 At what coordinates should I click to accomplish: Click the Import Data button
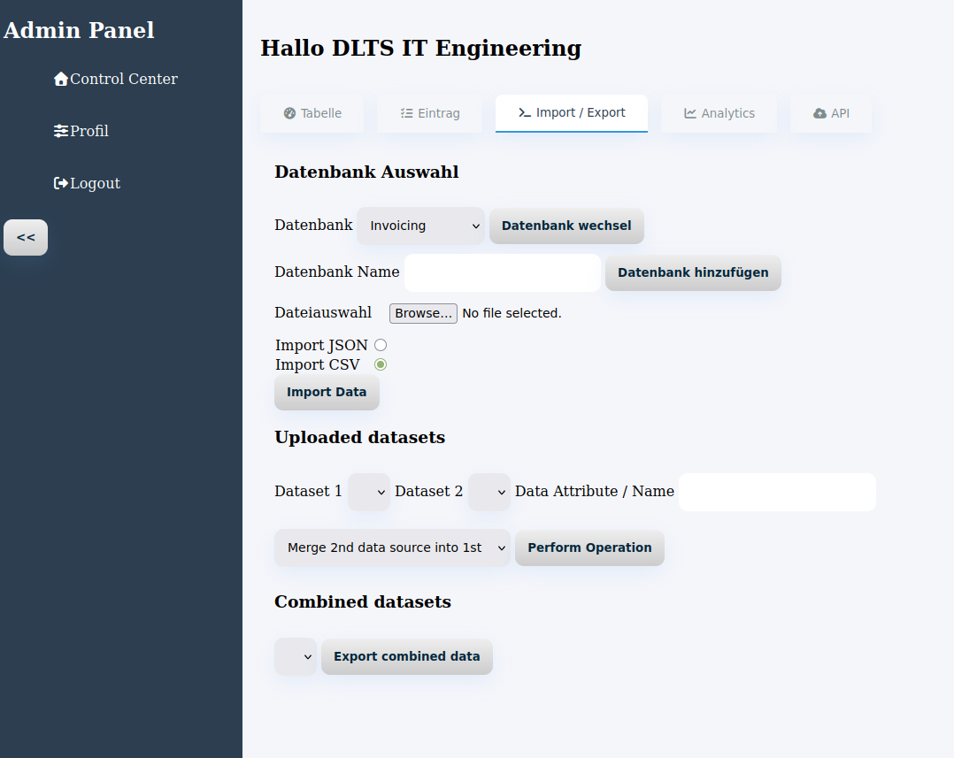pyautogui.click(x=327, y=392)
